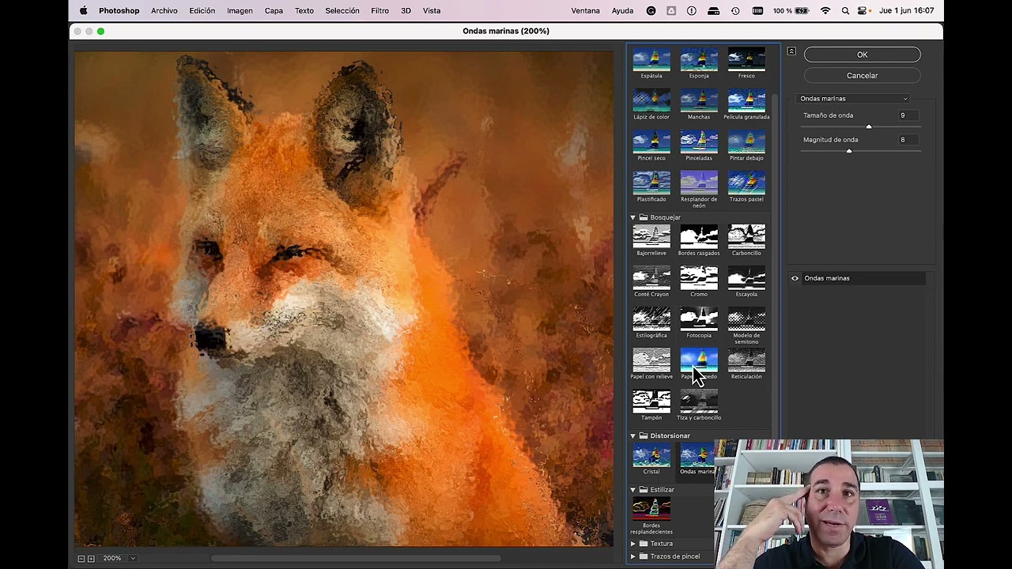Click Cancelar to discard the filter
This screenshot has width=1012, height=569.
coord(862,76)
